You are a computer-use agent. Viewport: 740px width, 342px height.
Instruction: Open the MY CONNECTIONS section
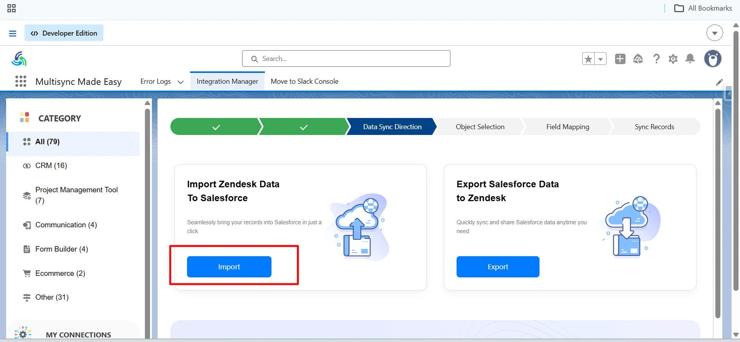tap(78, 335)
